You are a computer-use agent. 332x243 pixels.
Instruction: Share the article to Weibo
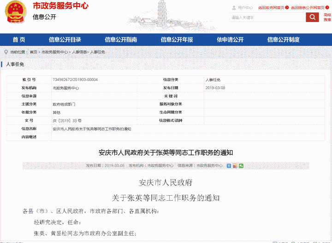click(x=235, y=166)
